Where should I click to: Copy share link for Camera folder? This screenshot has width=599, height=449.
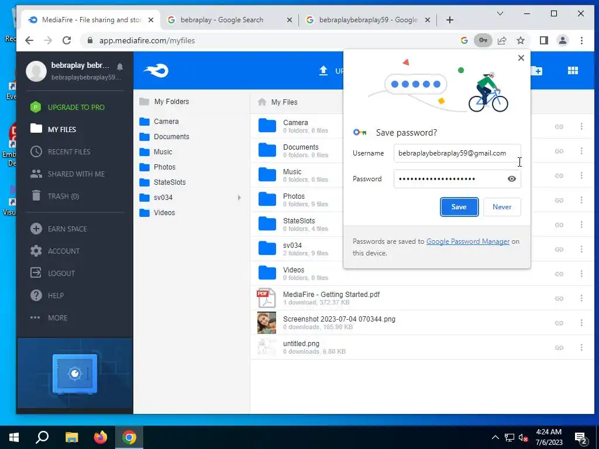point(559,126)
